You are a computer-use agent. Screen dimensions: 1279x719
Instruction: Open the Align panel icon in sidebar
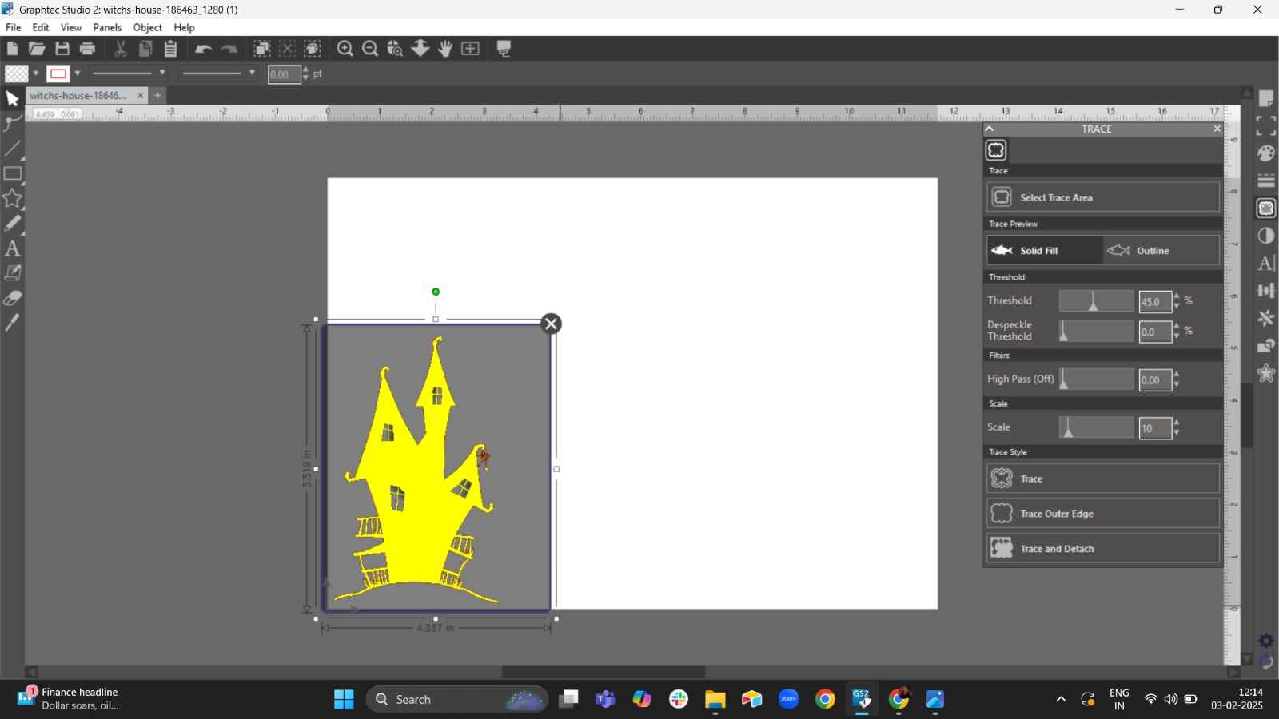(1266, 291)
